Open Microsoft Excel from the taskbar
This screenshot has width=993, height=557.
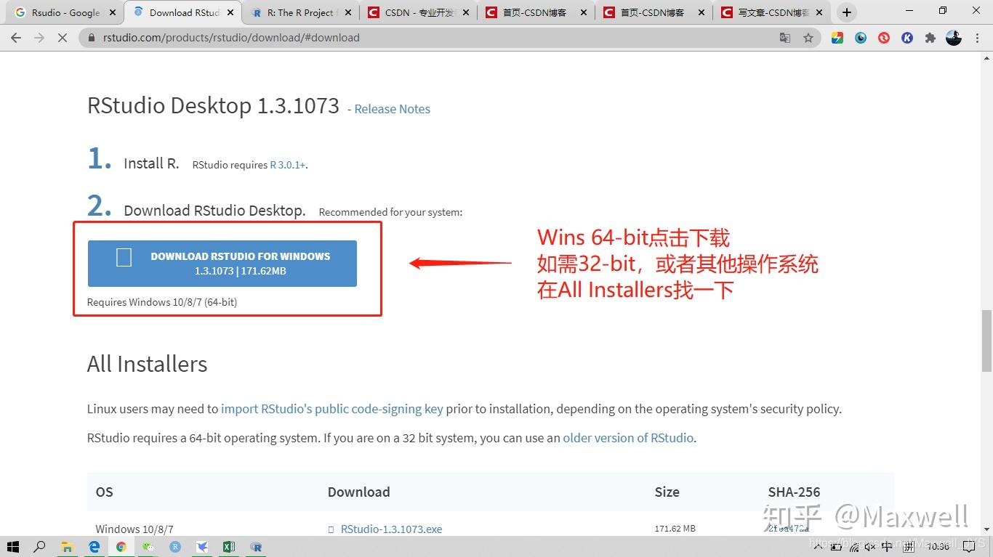point(229,547)
